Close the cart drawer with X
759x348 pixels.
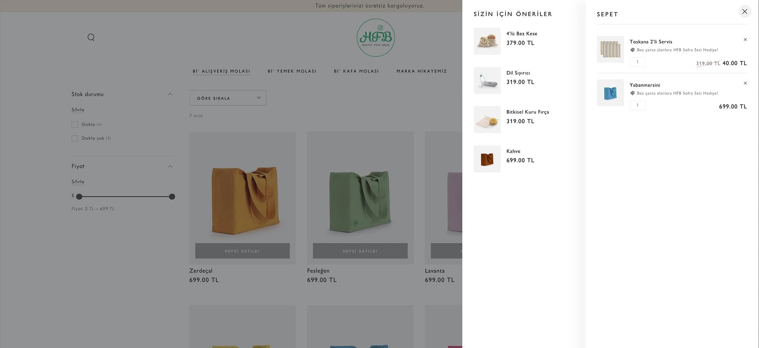pos(744,11)
